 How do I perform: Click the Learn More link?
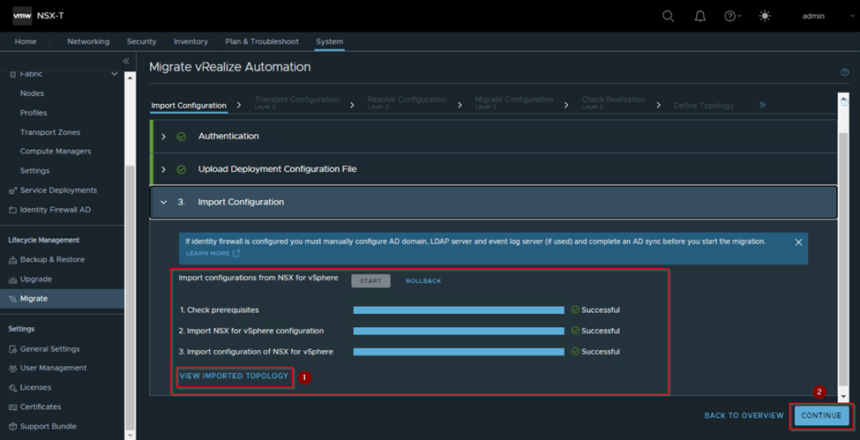click(207, 254)
